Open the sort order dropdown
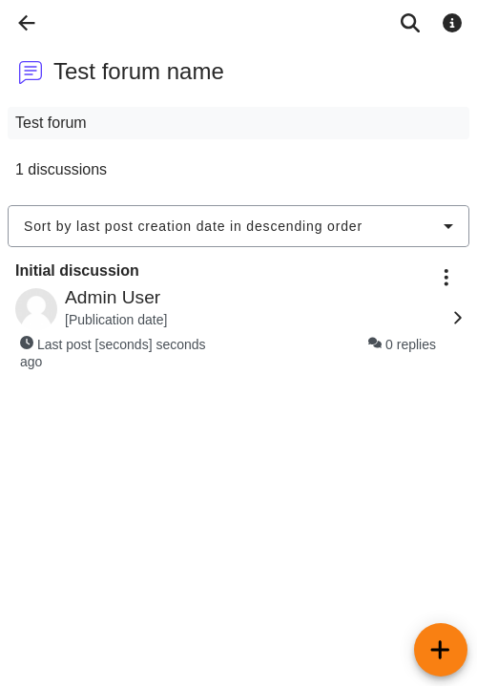477x687 pixels. point(238,226)
